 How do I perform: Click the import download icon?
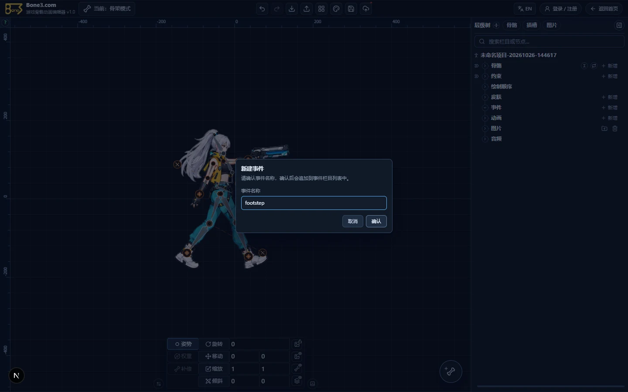coord(292,9)
